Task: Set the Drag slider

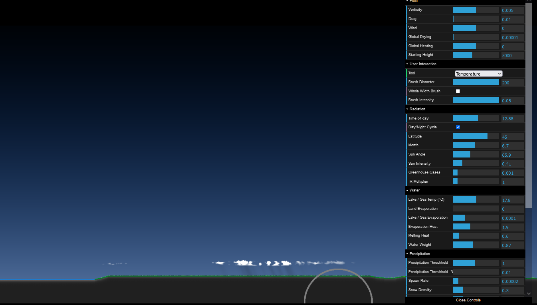Action: click(x=476, y=19)
